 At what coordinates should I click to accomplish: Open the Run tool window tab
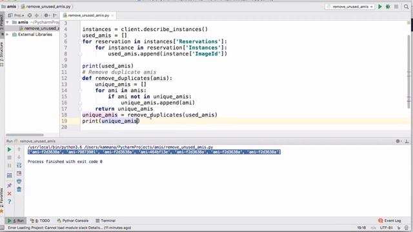click(x=15, y=220)
